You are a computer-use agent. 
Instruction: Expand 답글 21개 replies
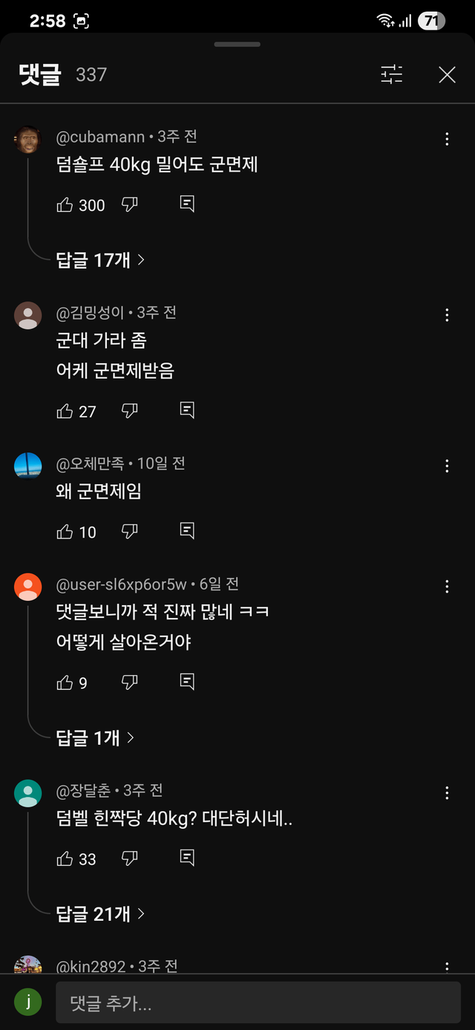(x=100, y=914)
